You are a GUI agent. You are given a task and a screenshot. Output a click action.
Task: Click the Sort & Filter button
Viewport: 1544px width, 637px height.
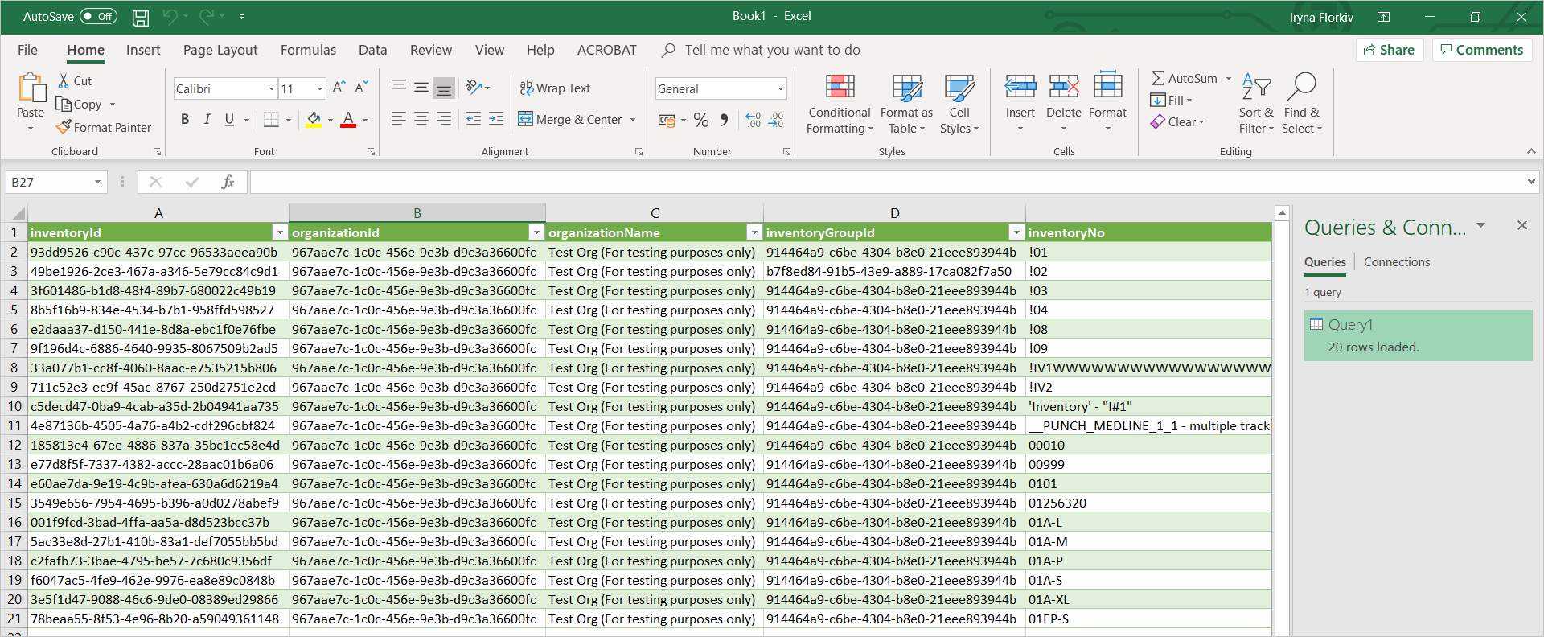pos(1256,105)
